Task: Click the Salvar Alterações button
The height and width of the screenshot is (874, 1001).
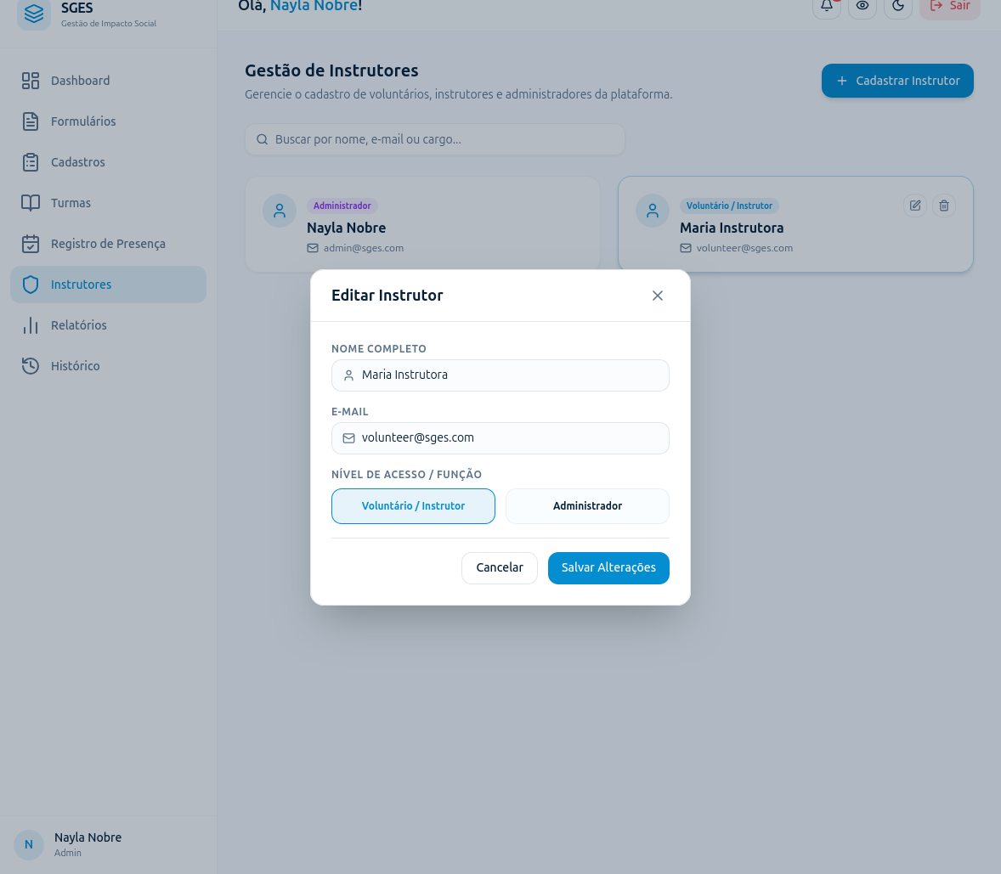Action: (608, 567)
